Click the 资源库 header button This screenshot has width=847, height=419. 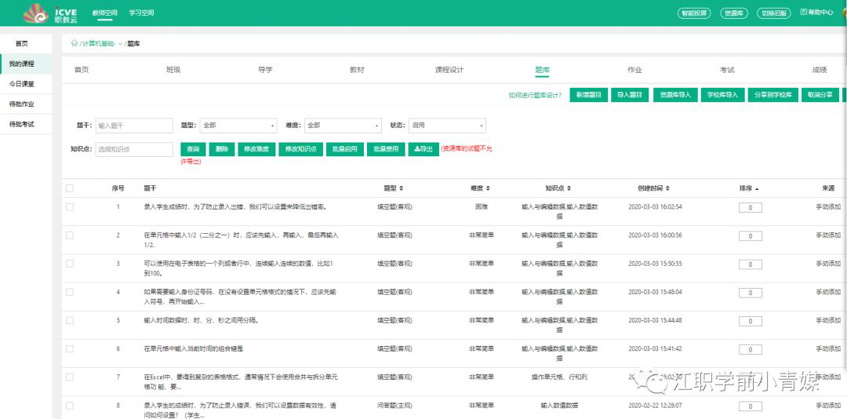[734, 13]
